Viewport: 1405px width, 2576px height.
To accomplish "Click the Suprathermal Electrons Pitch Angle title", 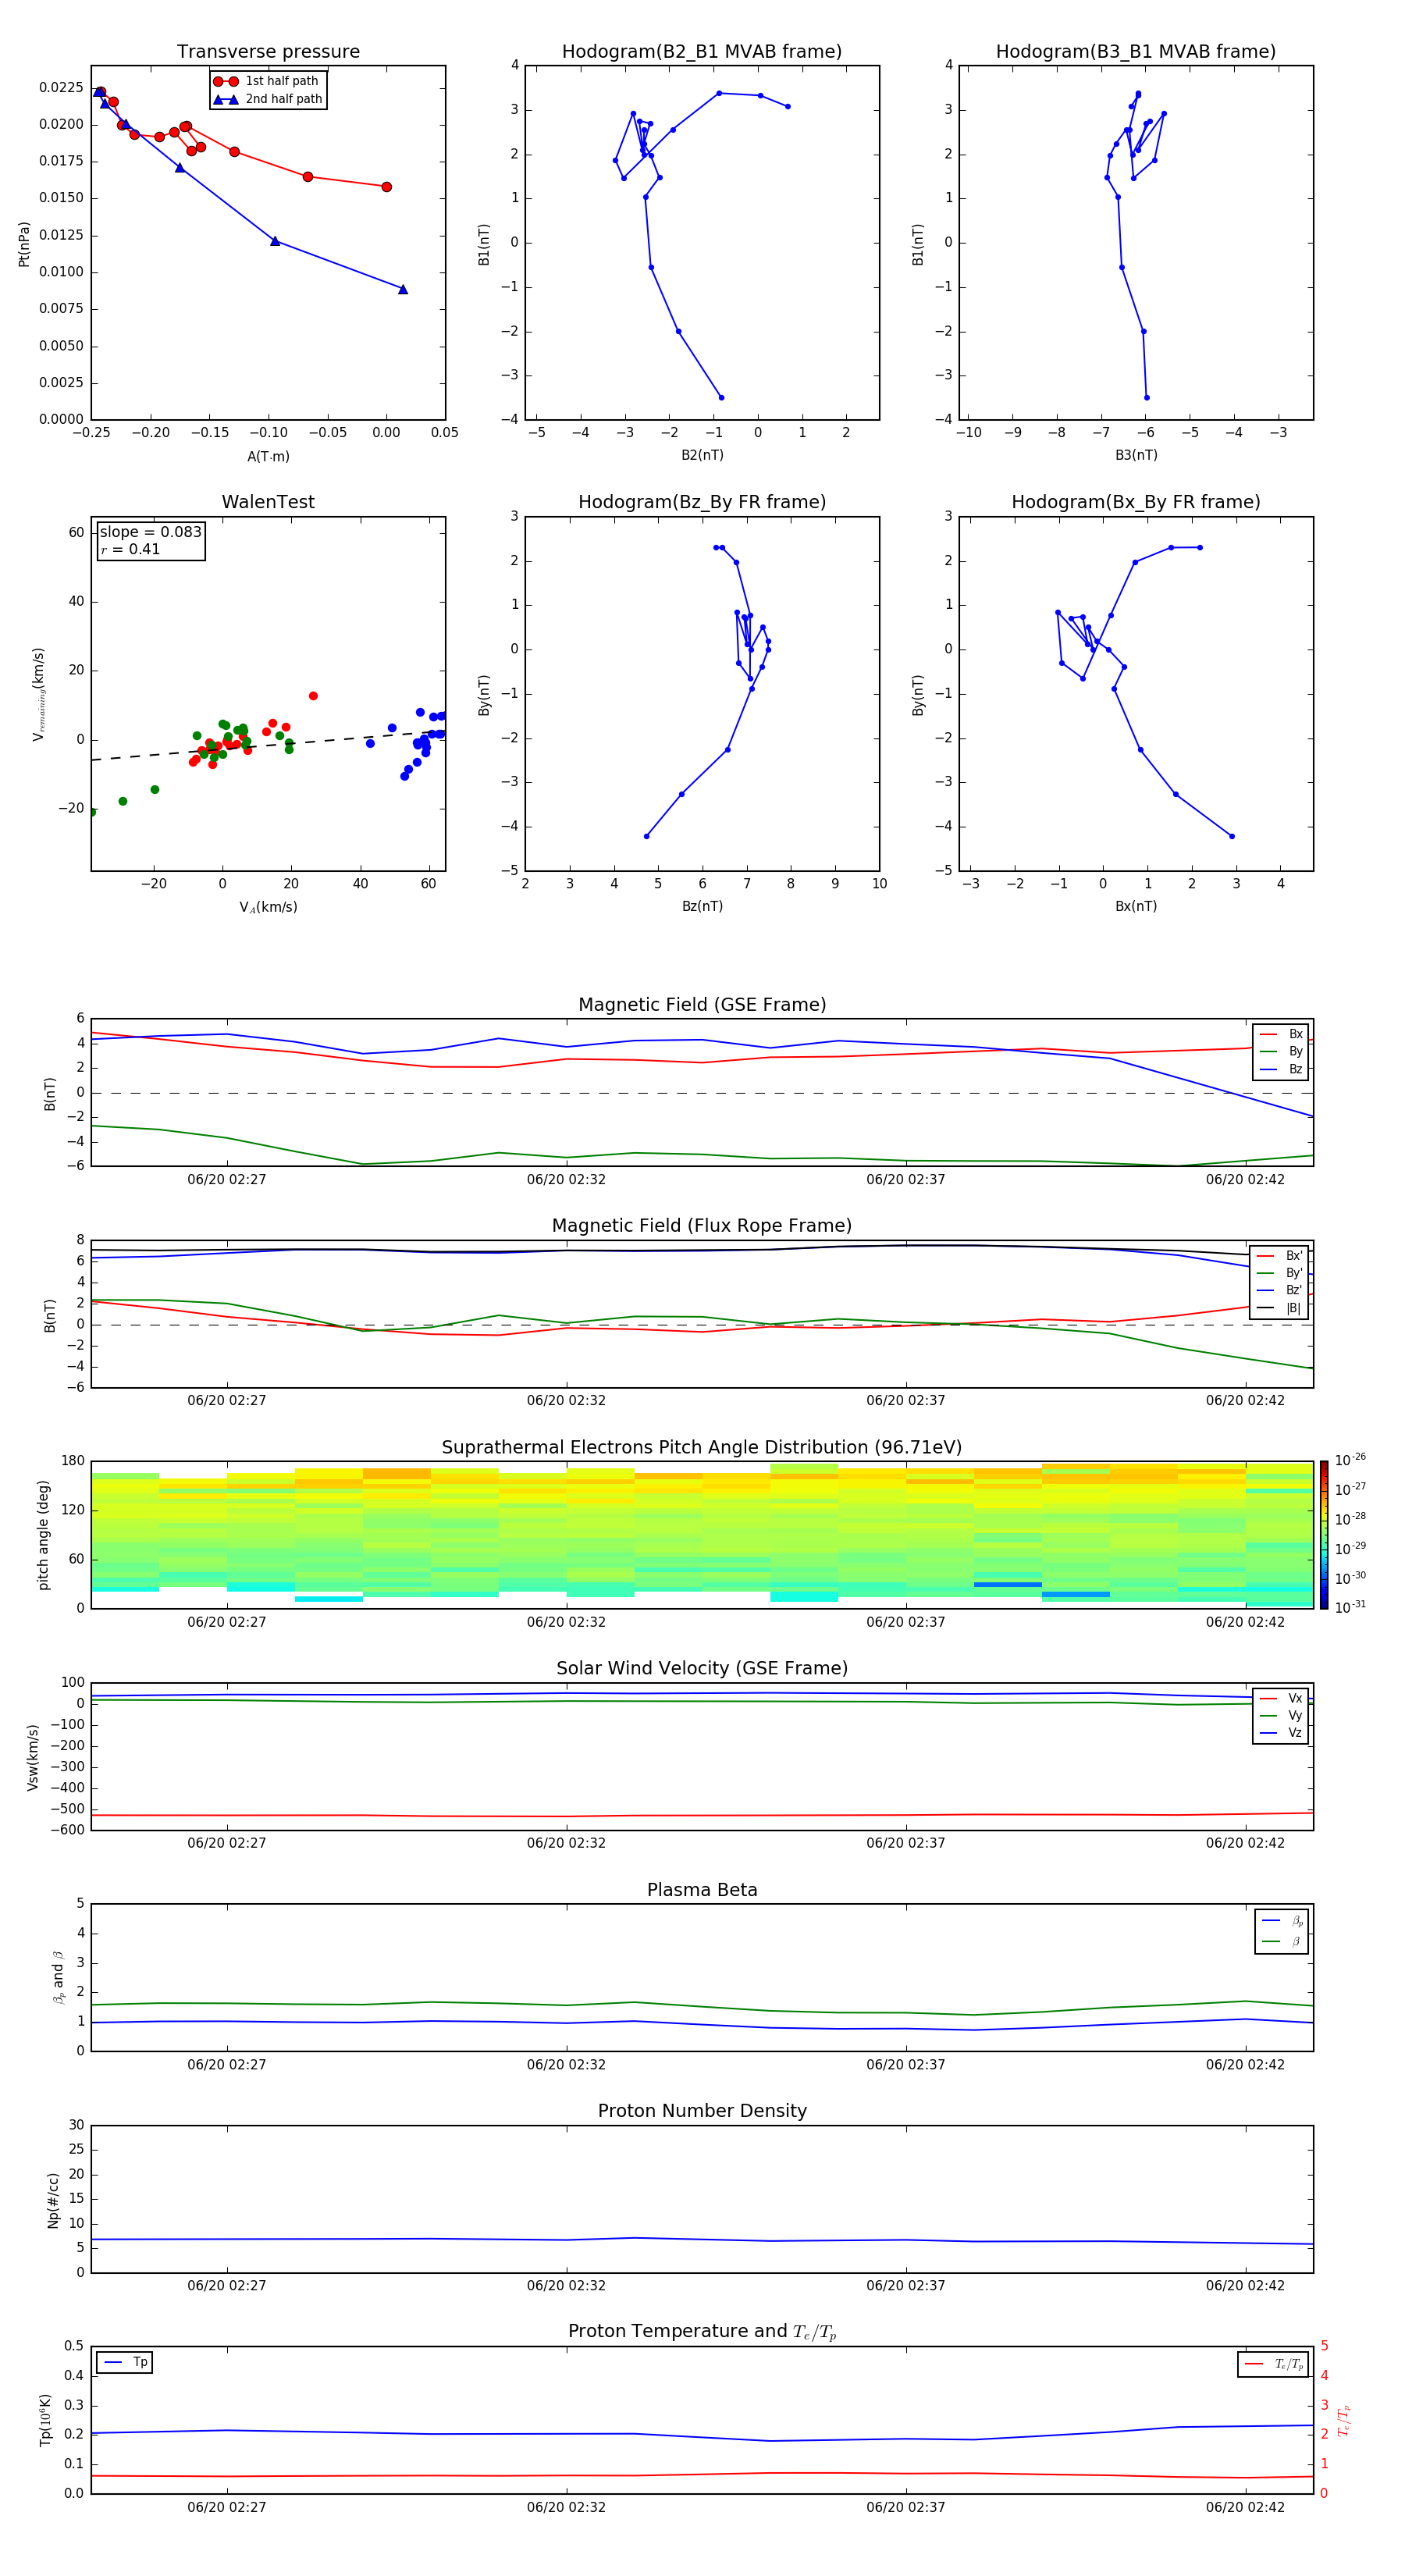I will coord(702,1447).
